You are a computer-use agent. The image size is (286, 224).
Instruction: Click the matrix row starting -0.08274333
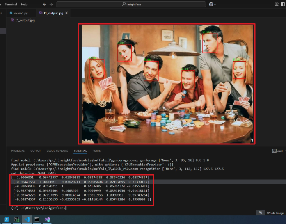80,191
